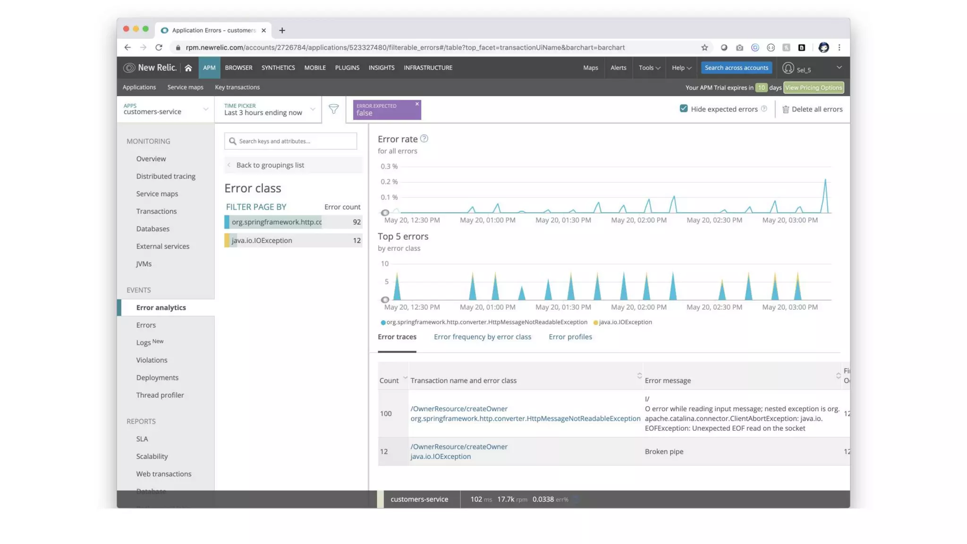Screen dimensions: 967x544
Task: Open the filter funnel icon
Action: (x=333, y=109)
